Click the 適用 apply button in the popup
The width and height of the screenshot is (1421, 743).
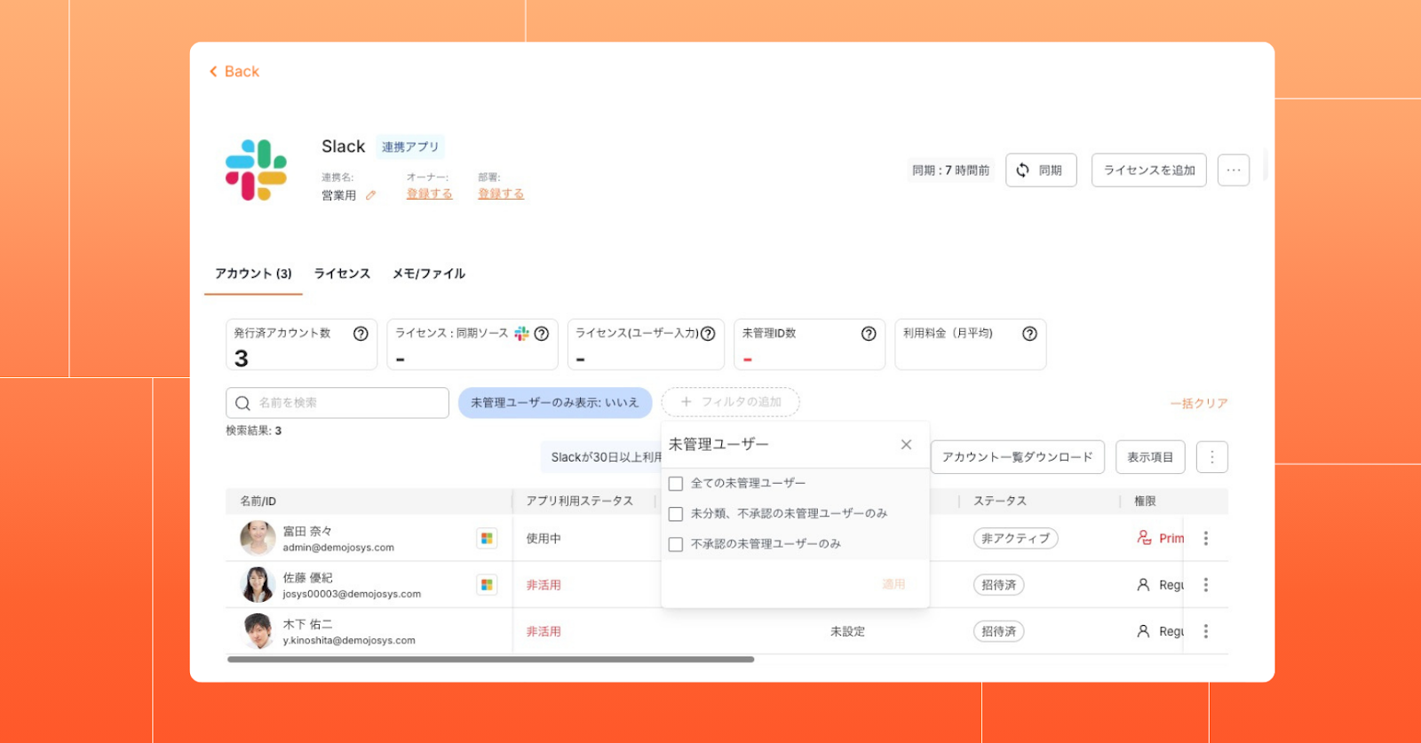coord(893,584)
